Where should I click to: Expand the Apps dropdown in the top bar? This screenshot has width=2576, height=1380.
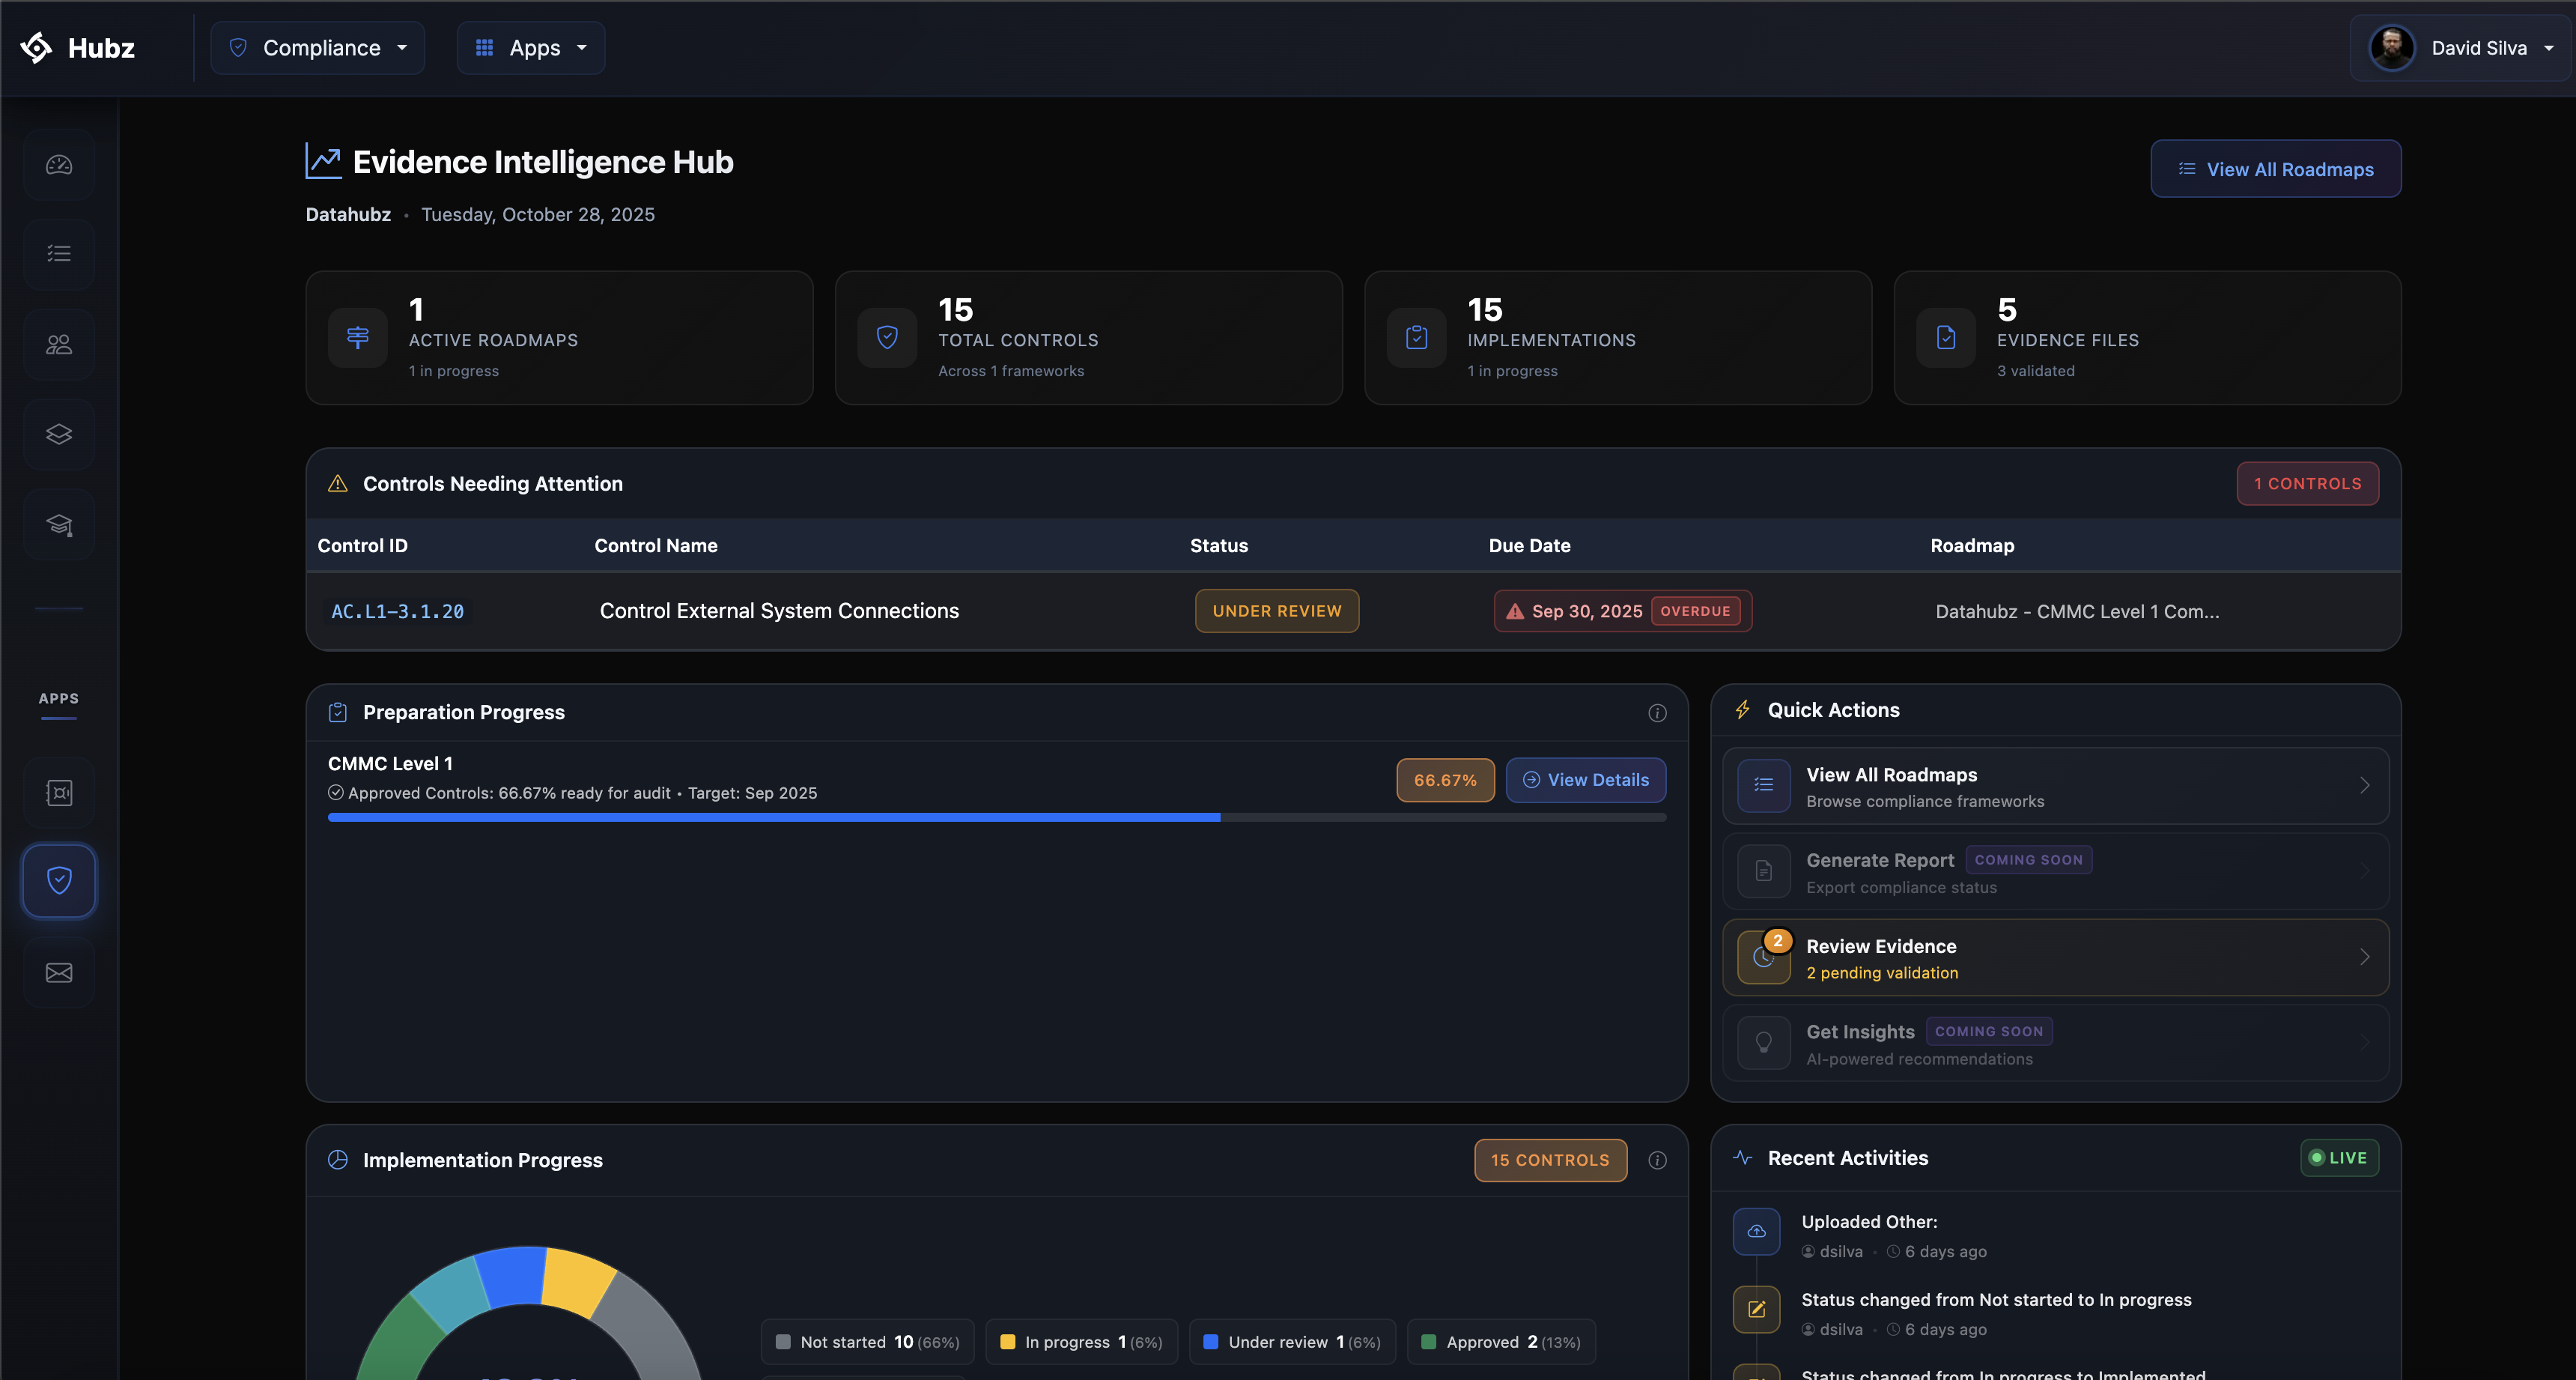(x=531, y=47)
